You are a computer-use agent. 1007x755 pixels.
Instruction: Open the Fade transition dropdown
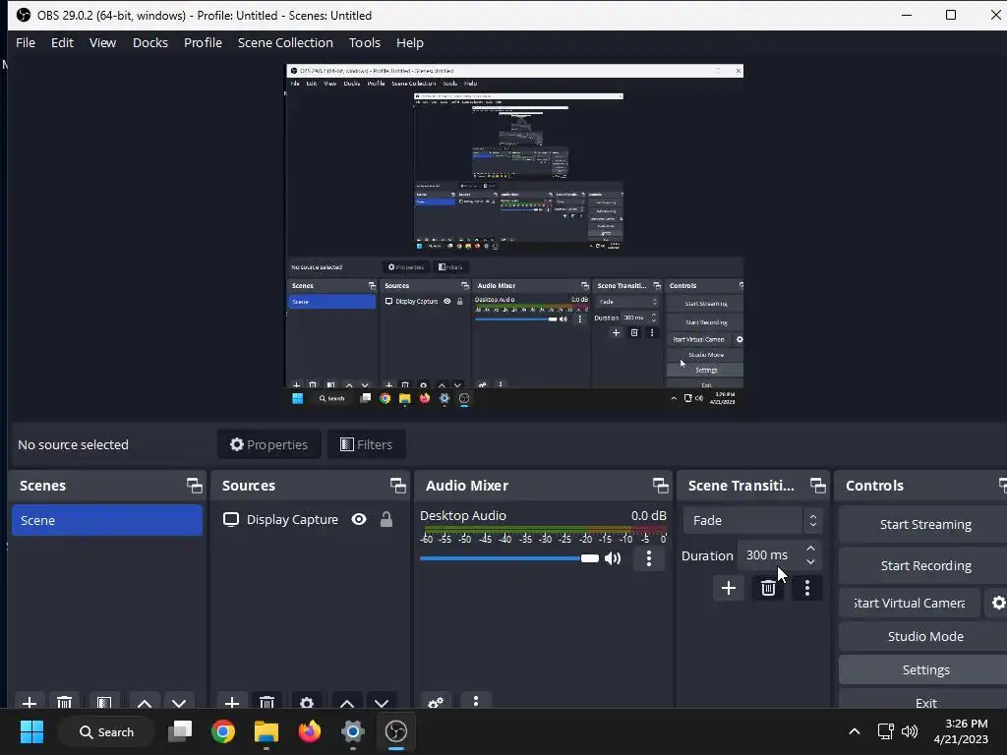752,521
